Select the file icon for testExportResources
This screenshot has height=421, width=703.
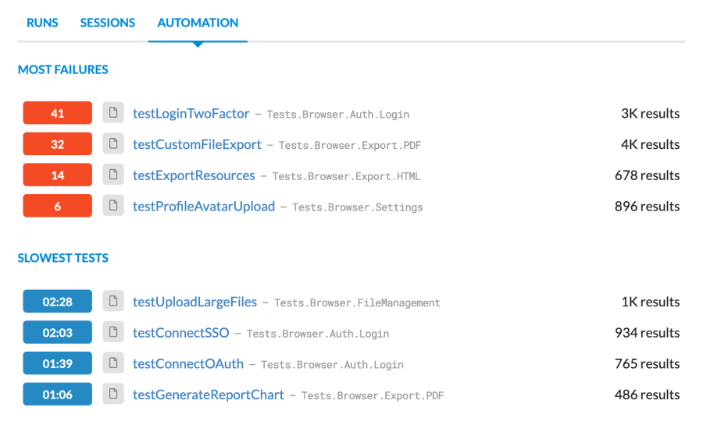tap(113, 175)
